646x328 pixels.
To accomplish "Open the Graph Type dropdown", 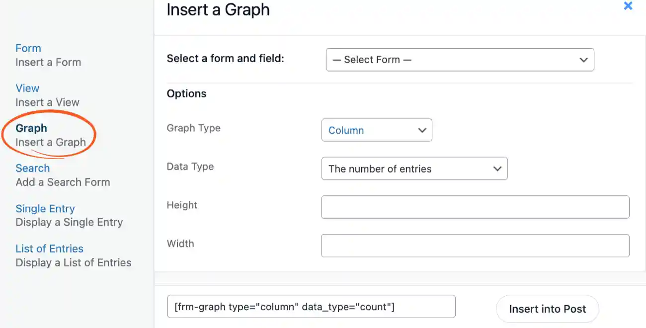I will click(x=376, y=130).
